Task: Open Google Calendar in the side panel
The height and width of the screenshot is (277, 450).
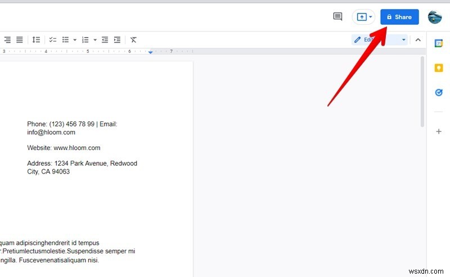Action: [439, 43]
